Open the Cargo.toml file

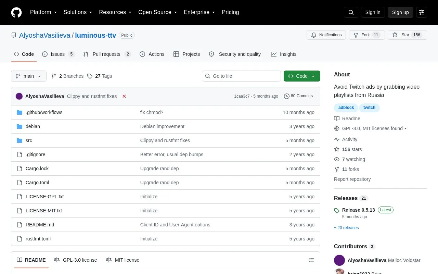coord(37,183)
